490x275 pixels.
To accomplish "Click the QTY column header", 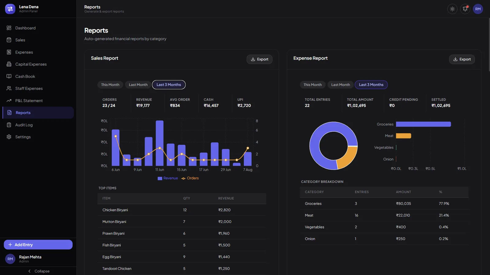I will point(187,198).
